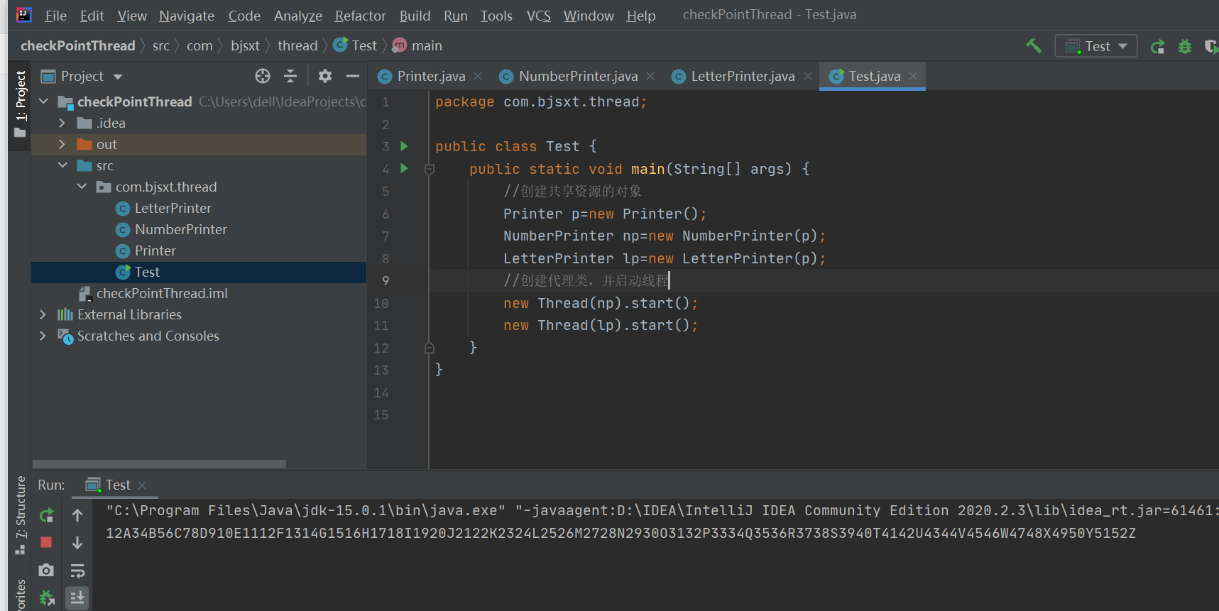Collapse the com.bjsxt.thread package
Image resolution: width=1219 pixels, height=611 pixels.
(82, 187)
